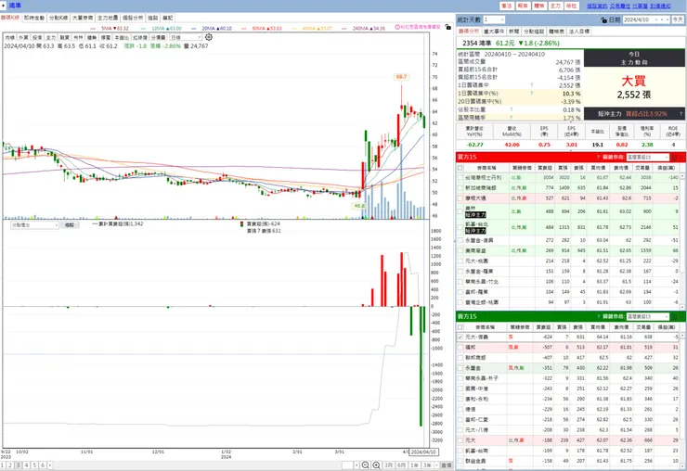Click the bottom chart input box
687x471 pixels.
click(x=347, y=465)
